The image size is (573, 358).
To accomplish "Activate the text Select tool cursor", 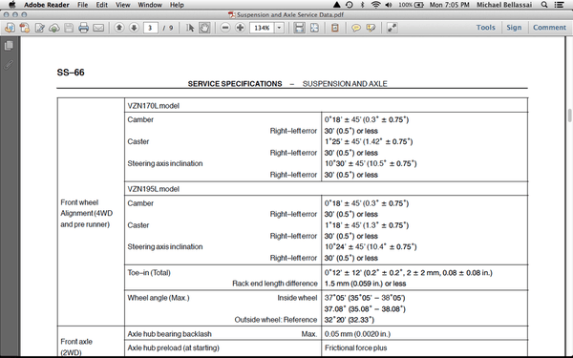I will click(x=190, y=28).
